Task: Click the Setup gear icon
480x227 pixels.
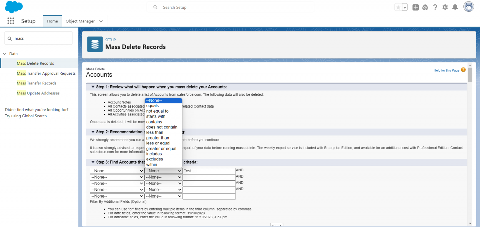Action: [x=445, y=7]
